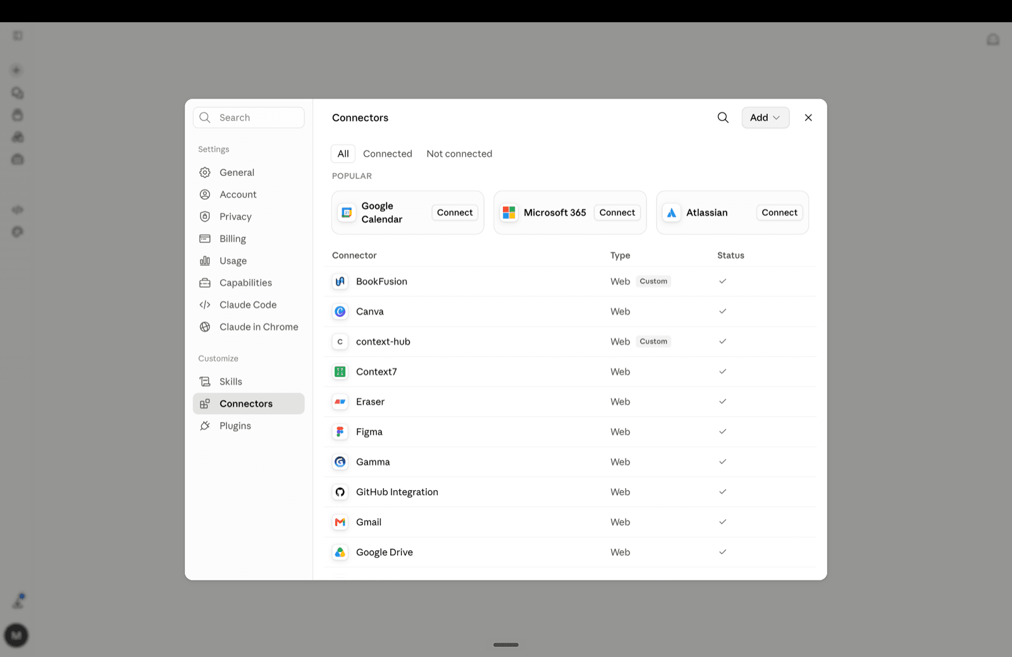The image size is (1012, 657).
Task: Click the Custom badge on context-hub row
Action: 653,341
